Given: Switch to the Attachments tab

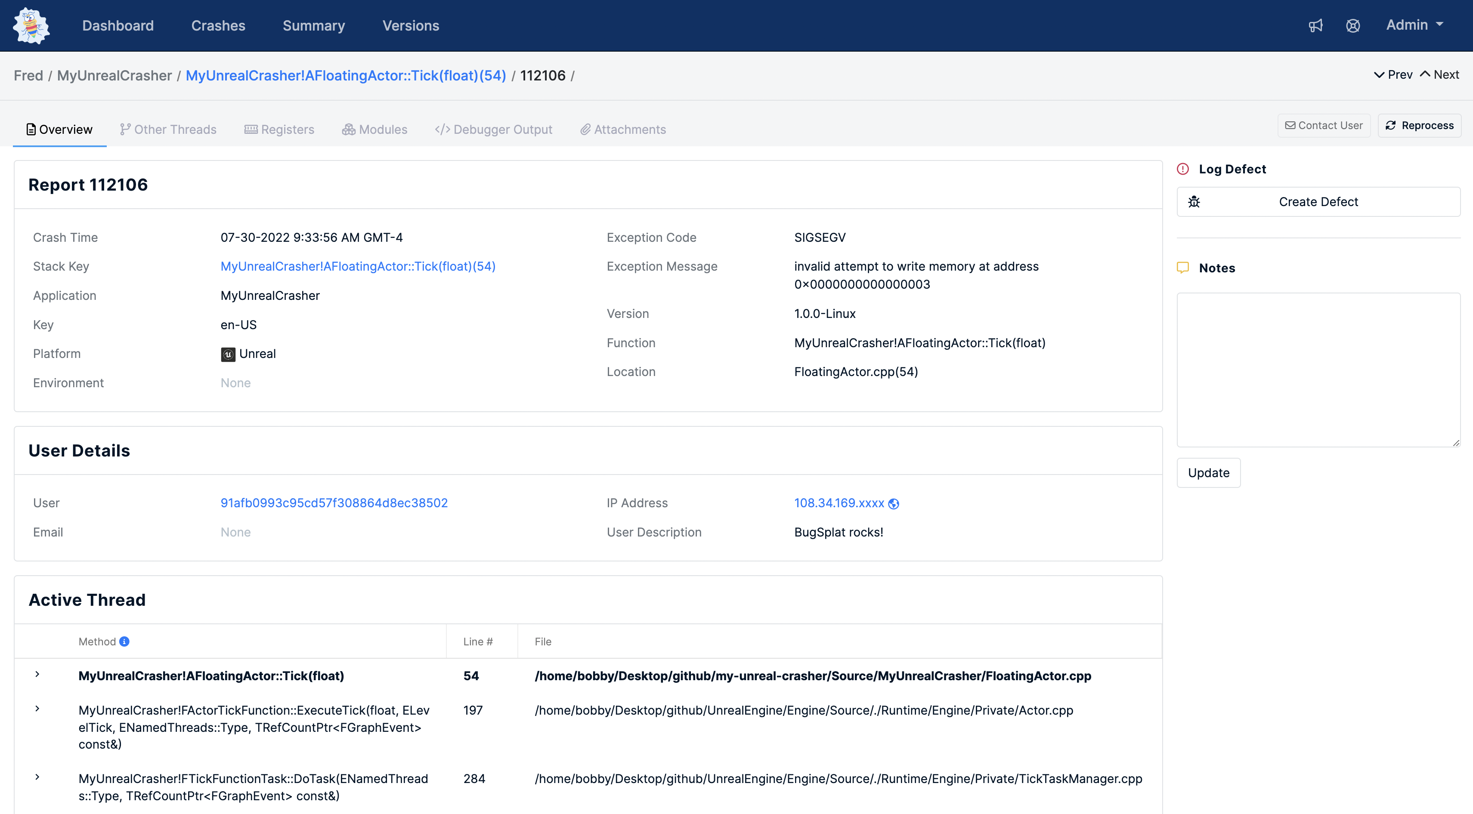Looking at the screenshot, I should click(623, 130).
